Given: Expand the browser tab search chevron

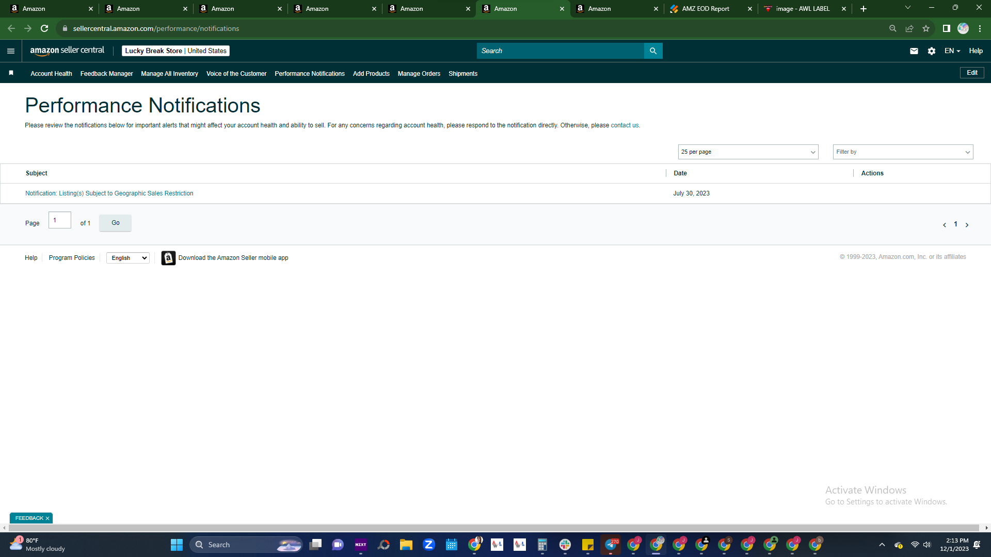Looking at the screenshot, I should tap(908, 8).
